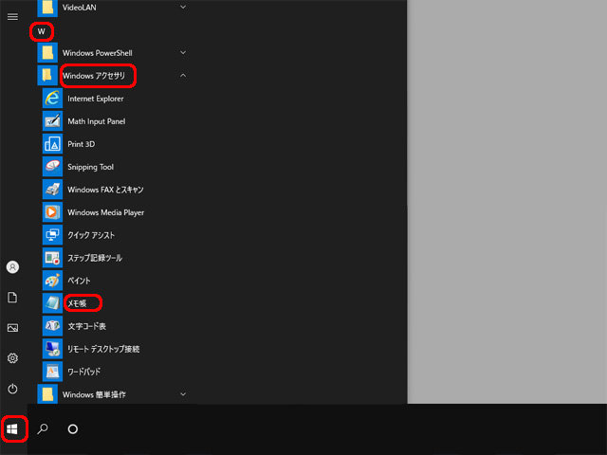Open クイック アシスト entry

coord(91,235)
